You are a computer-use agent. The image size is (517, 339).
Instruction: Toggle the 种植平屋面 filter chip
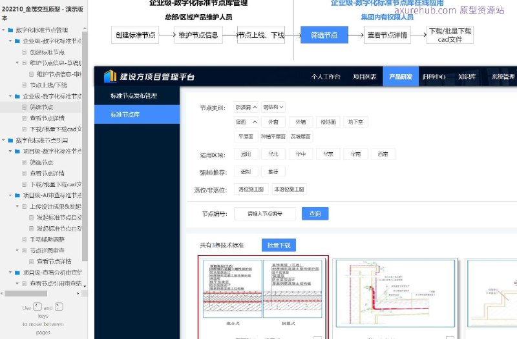[x=273, y=137]
